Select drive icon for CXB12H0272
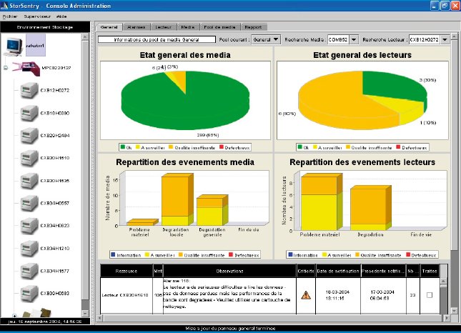This screenshot has width=461, height=333. tap(29, 91)
